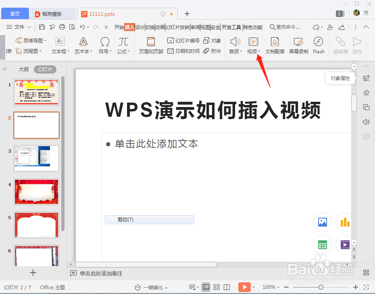Click the share icon in top right
375x294 pixels.
(x=342, y=27)
